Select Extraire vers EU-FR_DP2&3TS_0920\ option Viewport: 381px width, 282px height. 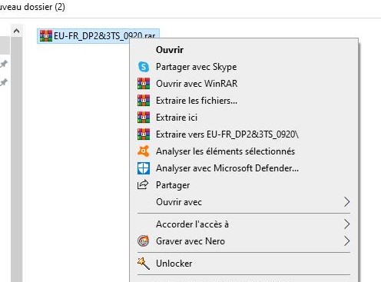click(x=227, y=134)
